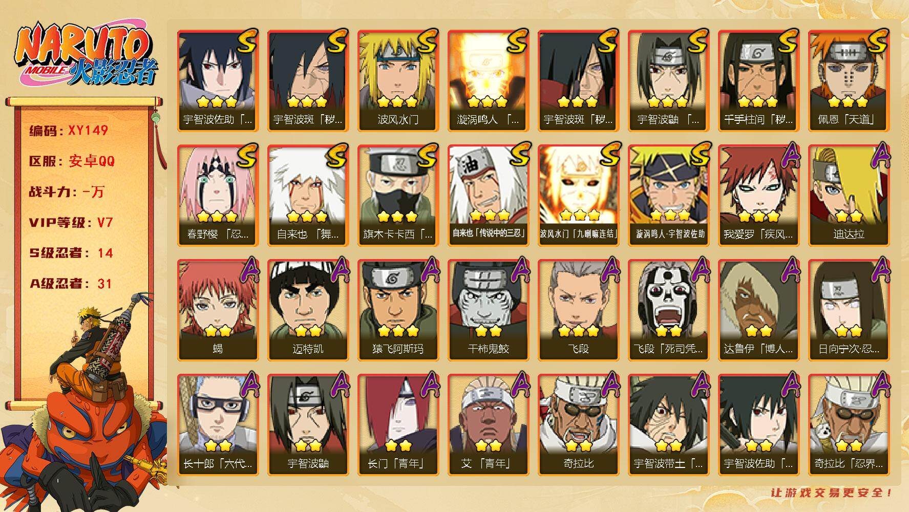Viewport: 909px width, 512px height.
Task: Click the 让游戏交易更安全 slogan text
Action: tap(831, 493)
